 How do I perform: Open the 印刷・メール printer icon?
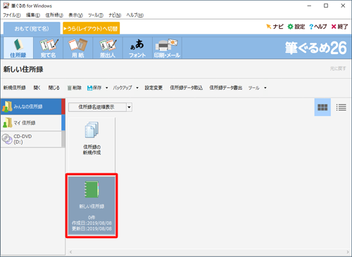pos(167,48)
